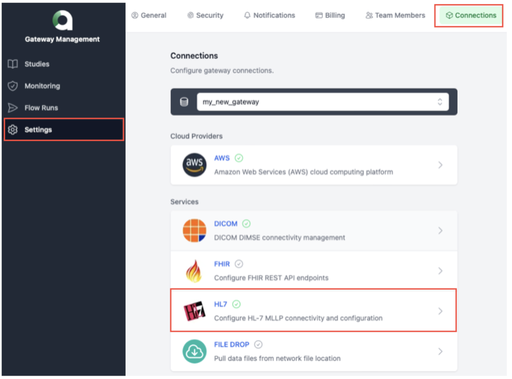Click the File Drop cloud download icon
This screenshot has height=379, width=512.
(194, 351)
